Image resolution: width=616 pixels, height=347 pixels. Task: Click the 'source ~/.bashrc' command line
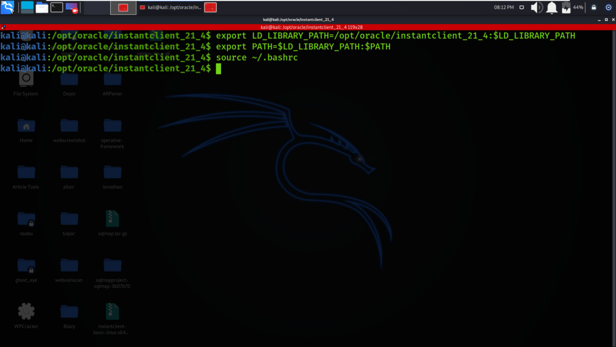pos(257,57)
